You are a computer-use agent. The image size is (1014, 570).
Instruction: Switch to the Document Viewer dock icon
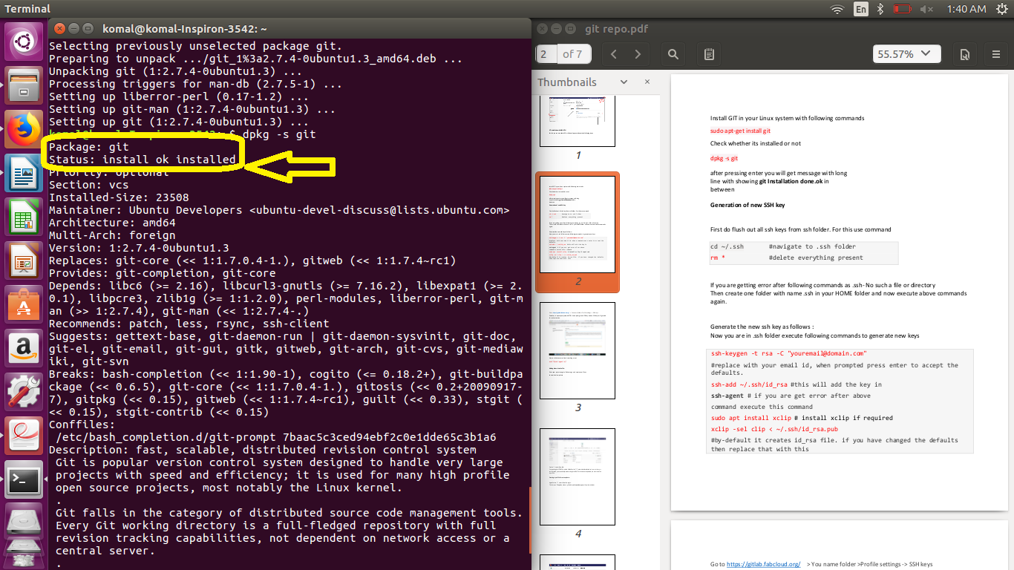tap(24, 436)
